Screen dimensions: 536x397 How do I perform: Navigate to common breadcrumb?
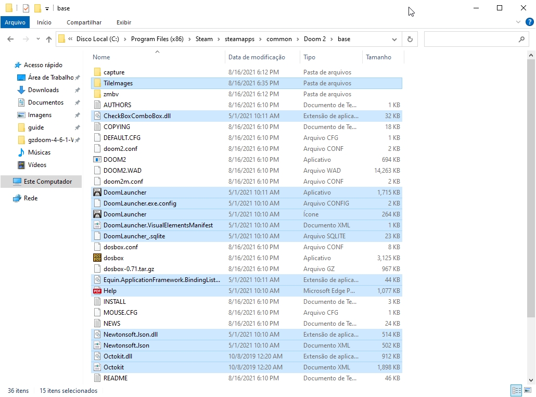(x=279, y=39)
